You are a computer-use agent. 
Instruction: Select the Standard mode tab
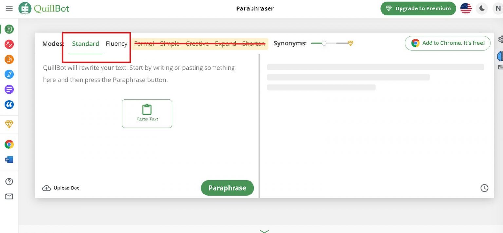[85, 43]
